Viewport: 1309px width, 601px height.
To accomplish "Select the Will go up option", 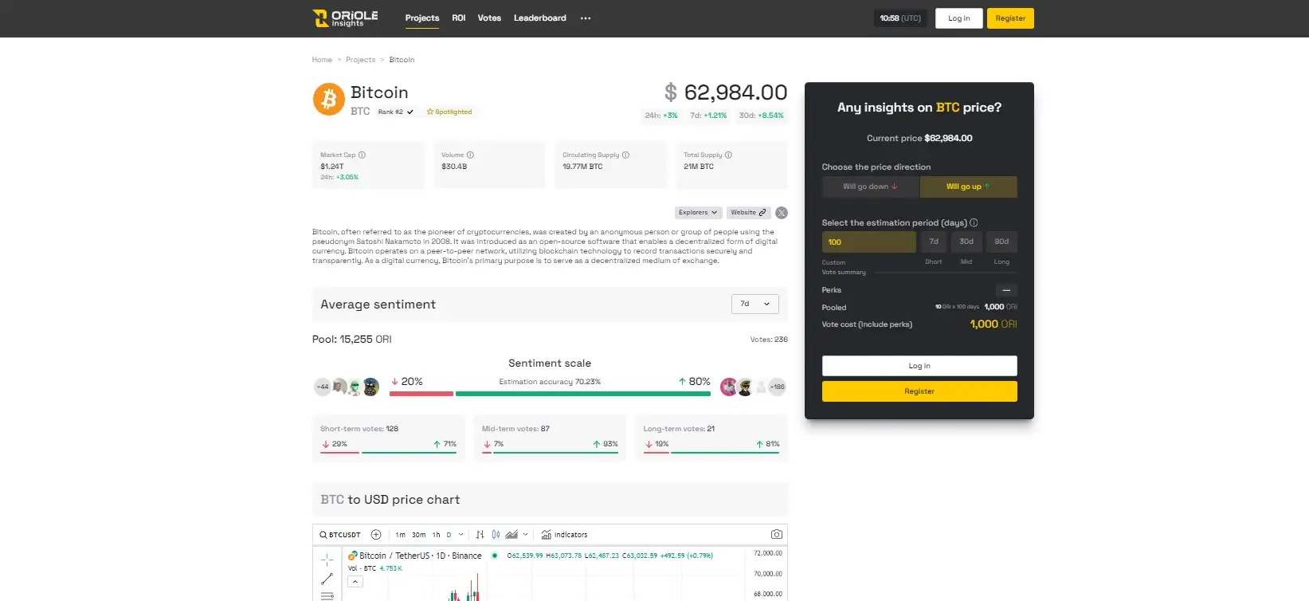I will 968,187.
